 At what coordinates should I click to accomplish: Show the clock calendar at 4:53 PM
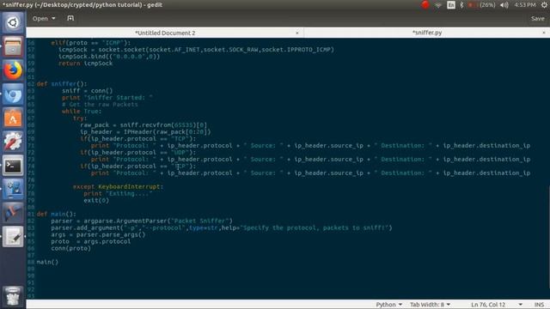pos(525,5)
